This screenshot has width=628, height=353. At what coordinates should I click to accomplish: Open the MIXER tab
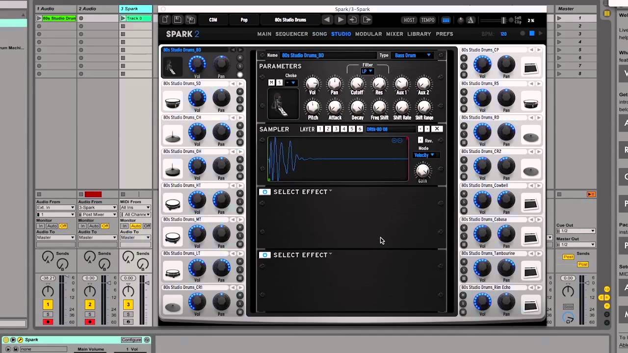[x=394, y=34]
